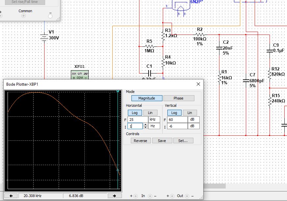Select the In plus terminal radio button
Image resolution: width=287 pixels, height=201 pixels.
136,196
